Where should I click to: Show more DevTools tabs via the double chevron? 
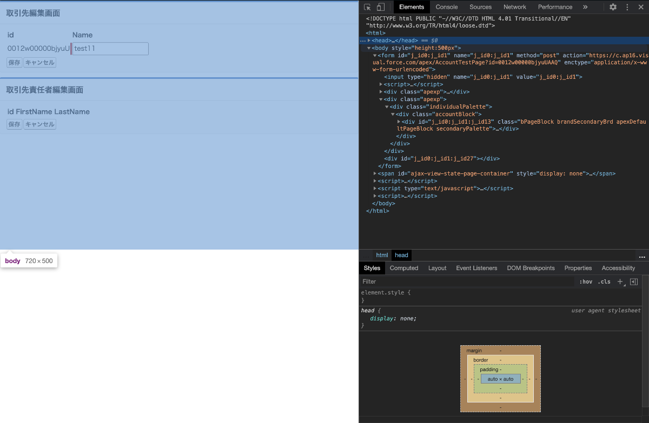(585, 7)
